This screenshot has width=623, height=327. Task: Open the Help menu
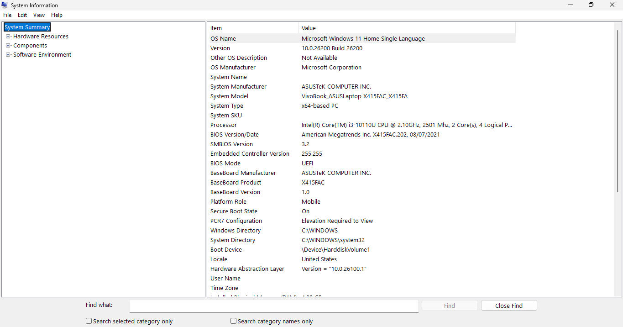[x=57, y=15]
